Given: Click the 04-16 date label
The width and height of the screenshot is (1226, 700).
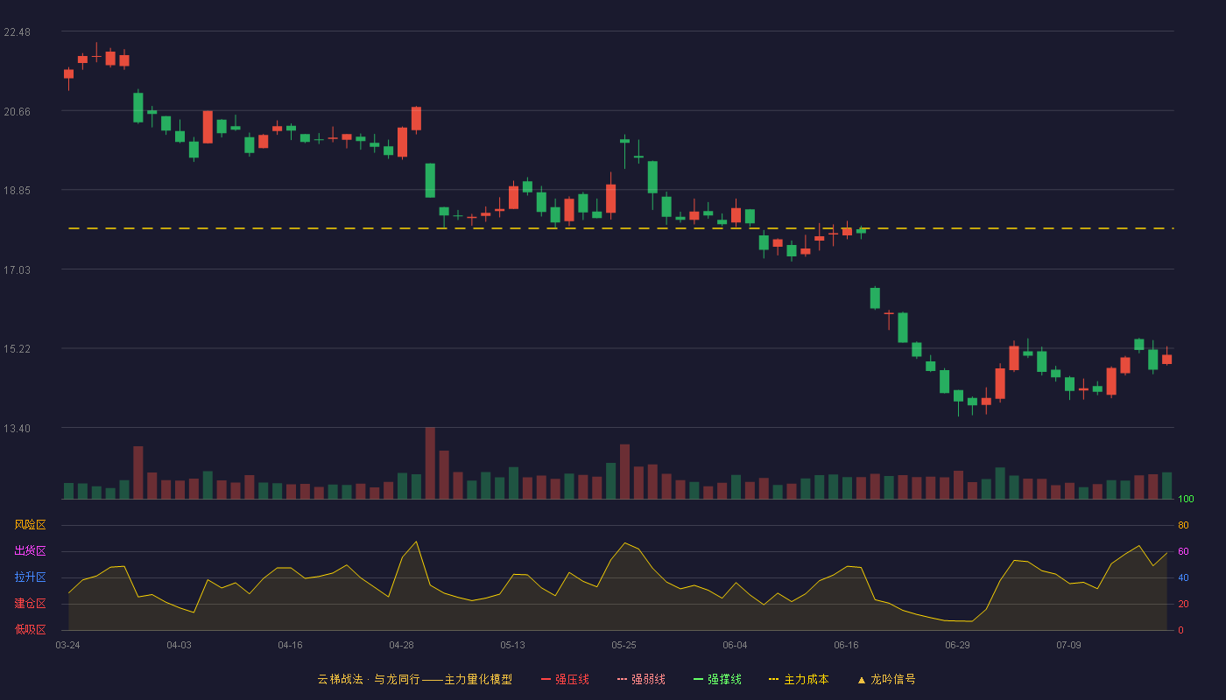Looking at the screenshot, I should (x=290, y=645).
